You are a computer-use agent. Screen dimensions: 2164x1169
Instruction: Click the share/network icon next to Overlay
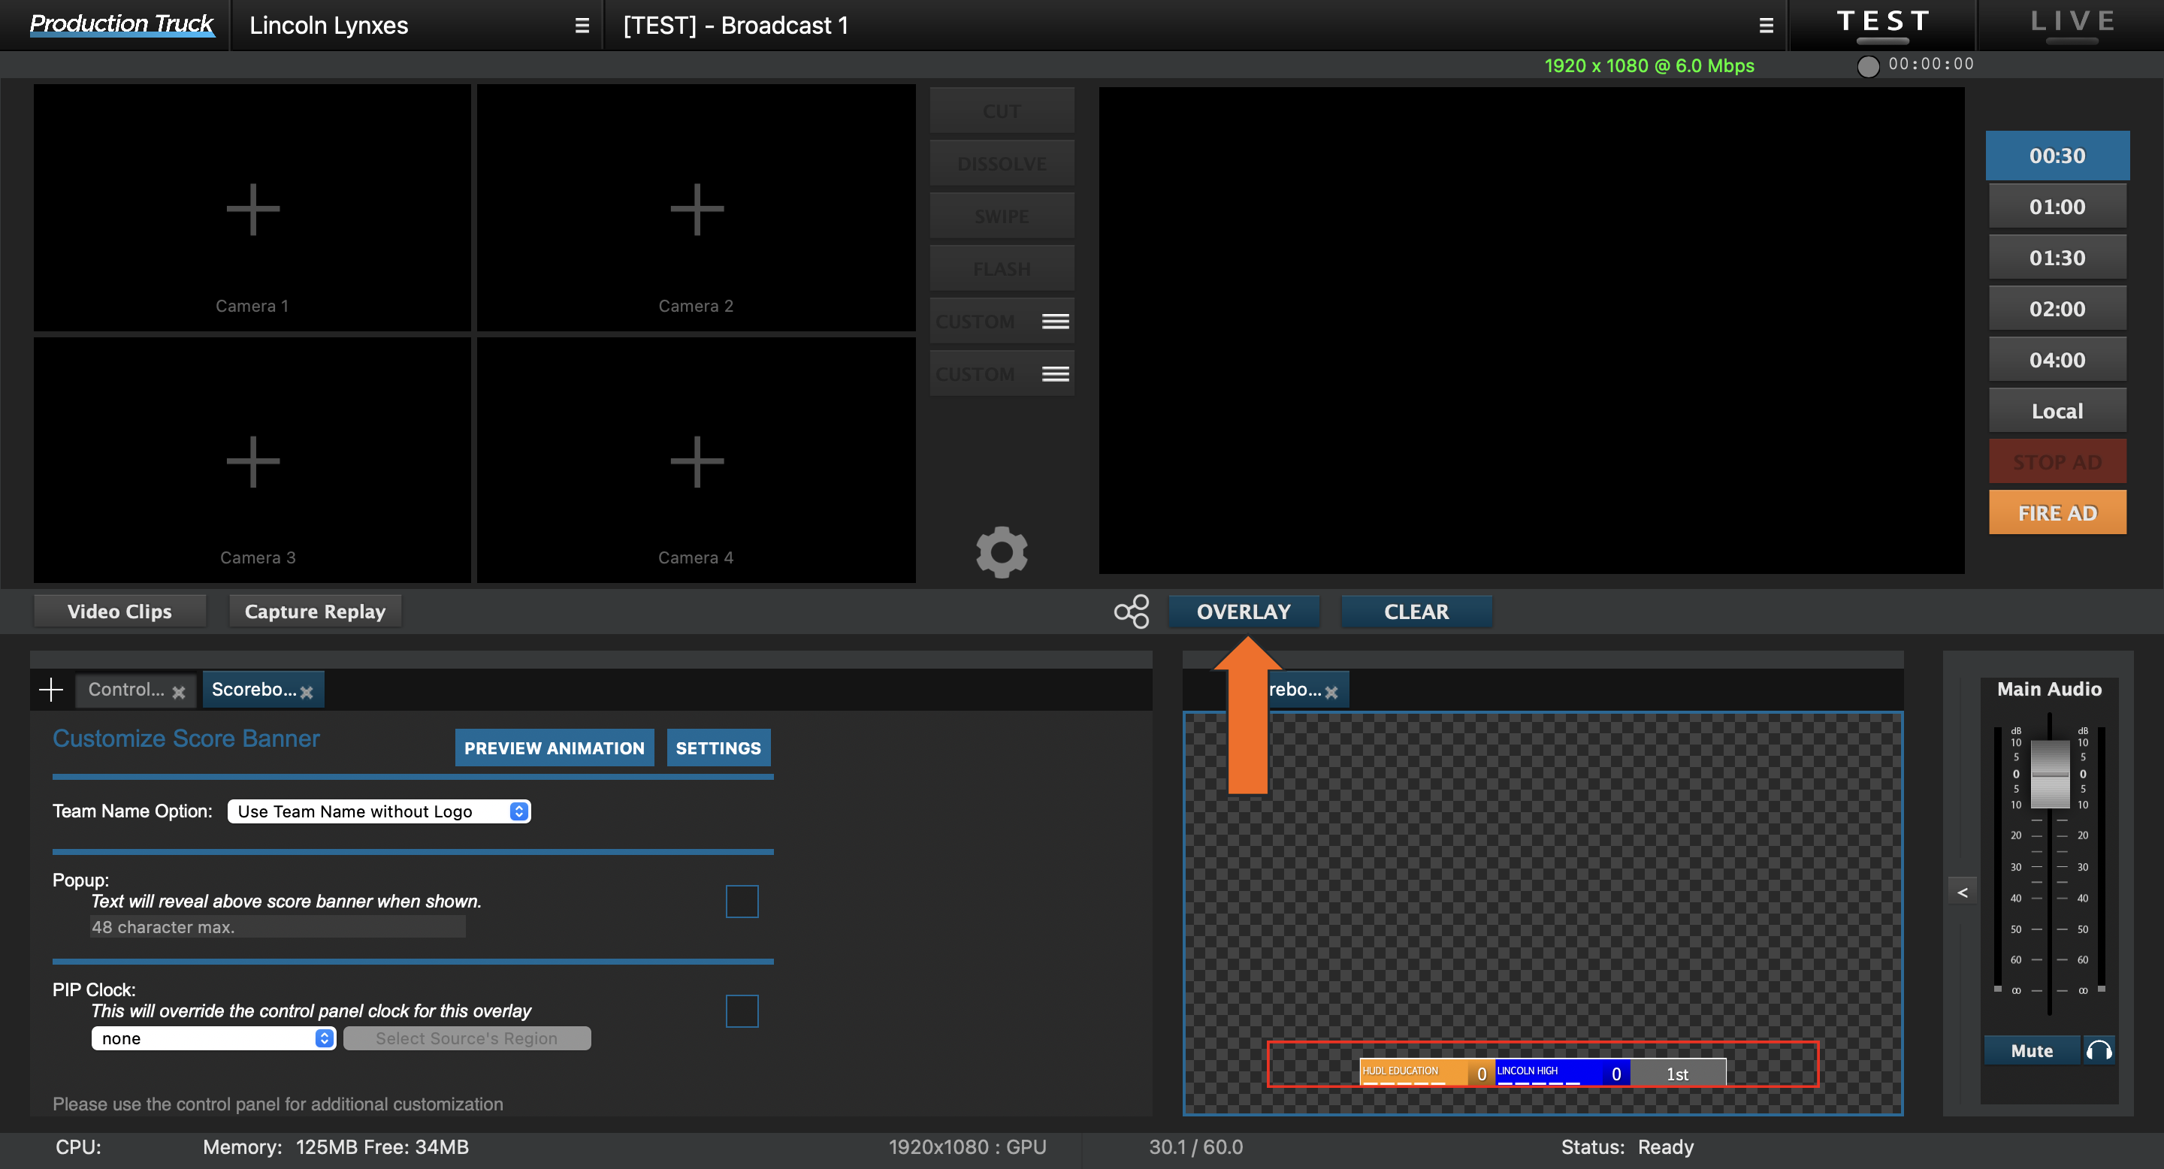click(1132, 612)
